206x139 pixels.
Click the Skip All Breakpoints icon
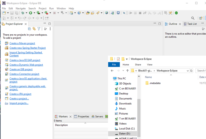(x=124, y=13)
